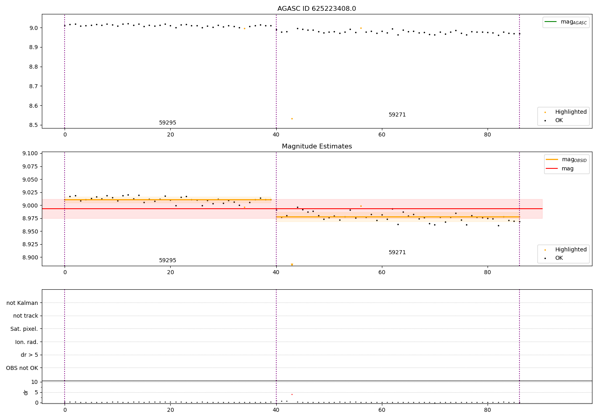
Task: Click the '8.9' y-tick in top plot
Action: pyautogui.click(x=34, y=47)
